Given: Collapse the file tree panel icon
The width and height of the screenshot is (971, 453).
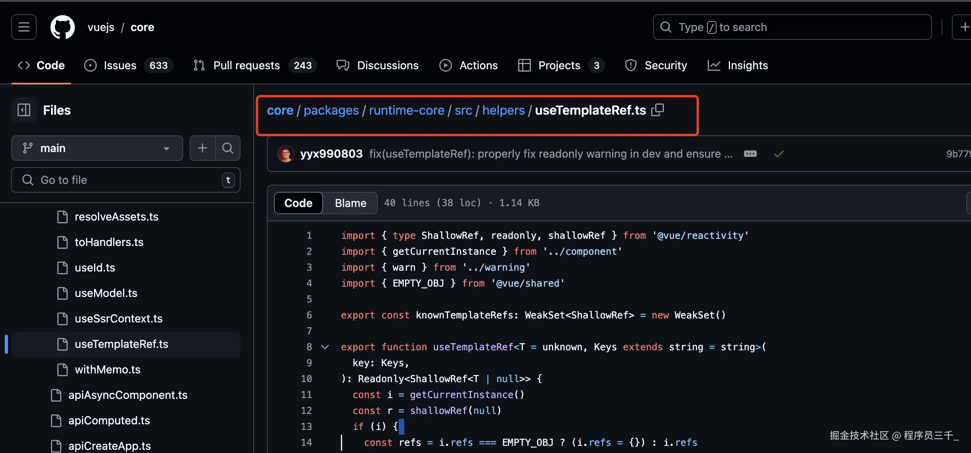Looking at the screenshot, I should [24, 110].
